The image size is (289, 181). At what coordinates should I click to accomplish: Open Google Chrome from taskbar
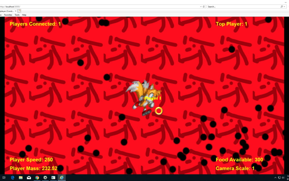click(x=37, y=178)
